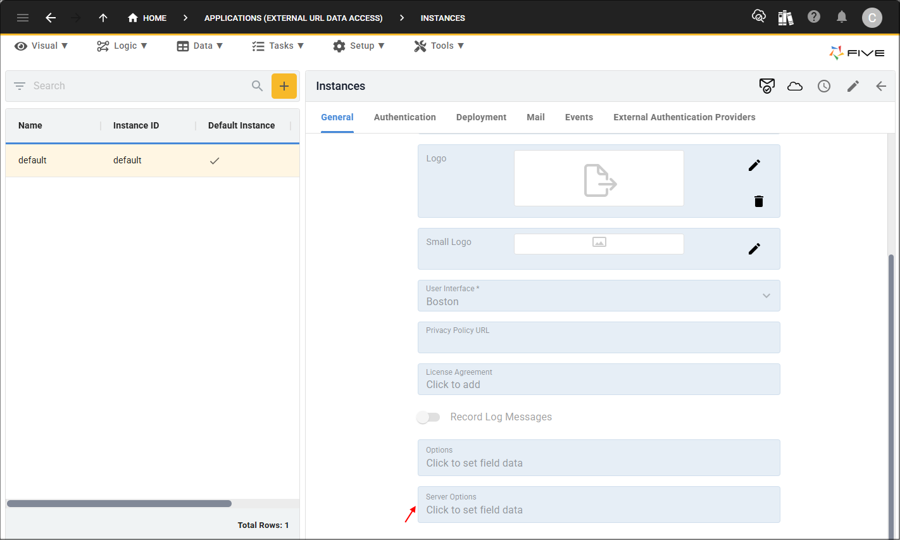Screen dimensions: 900x540
Task: Open the hamburger navigation menu
Action: [23, 18]
